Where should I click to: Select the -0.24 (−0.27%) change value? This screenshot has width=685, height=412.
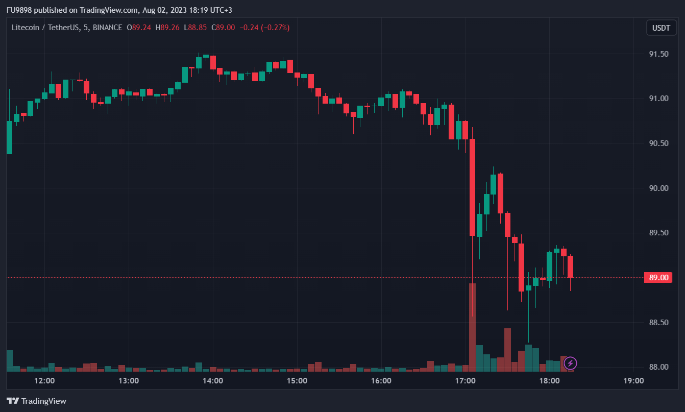tap(264, 28)
